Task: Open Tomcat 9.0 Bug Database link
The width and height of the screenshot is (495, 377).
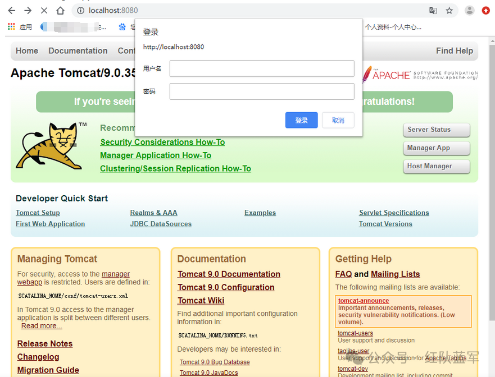Action: [x=215, y=362]
